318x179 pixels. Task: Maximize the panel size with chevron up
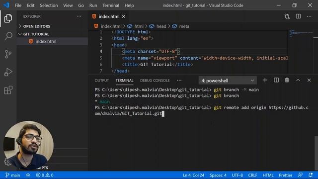coord(298,80)
